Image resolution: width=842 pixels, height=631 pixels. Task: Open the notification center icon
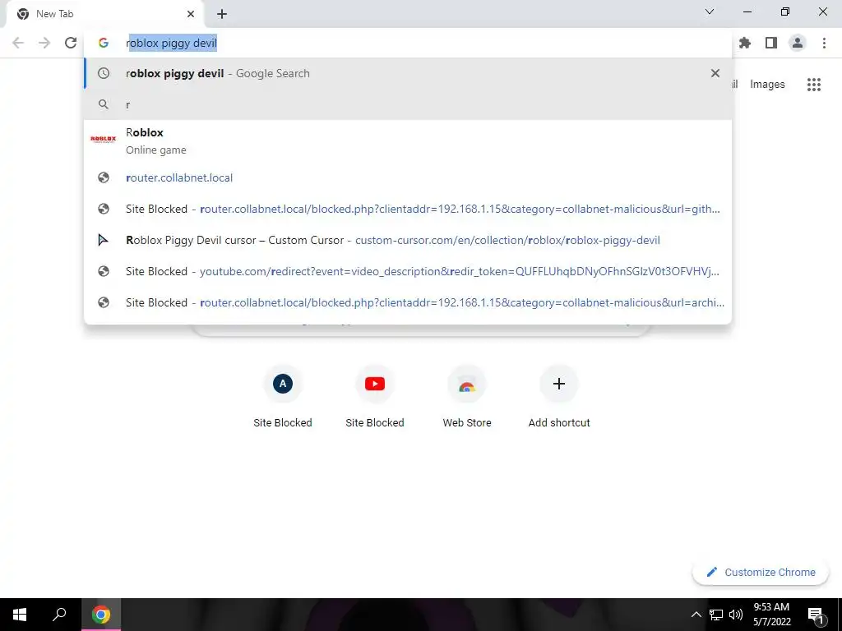pos(816,615)
